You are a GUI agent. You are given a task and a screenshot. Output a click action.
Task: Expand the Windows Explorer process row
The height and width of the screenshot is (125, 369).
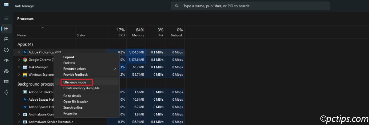(19, 75)
